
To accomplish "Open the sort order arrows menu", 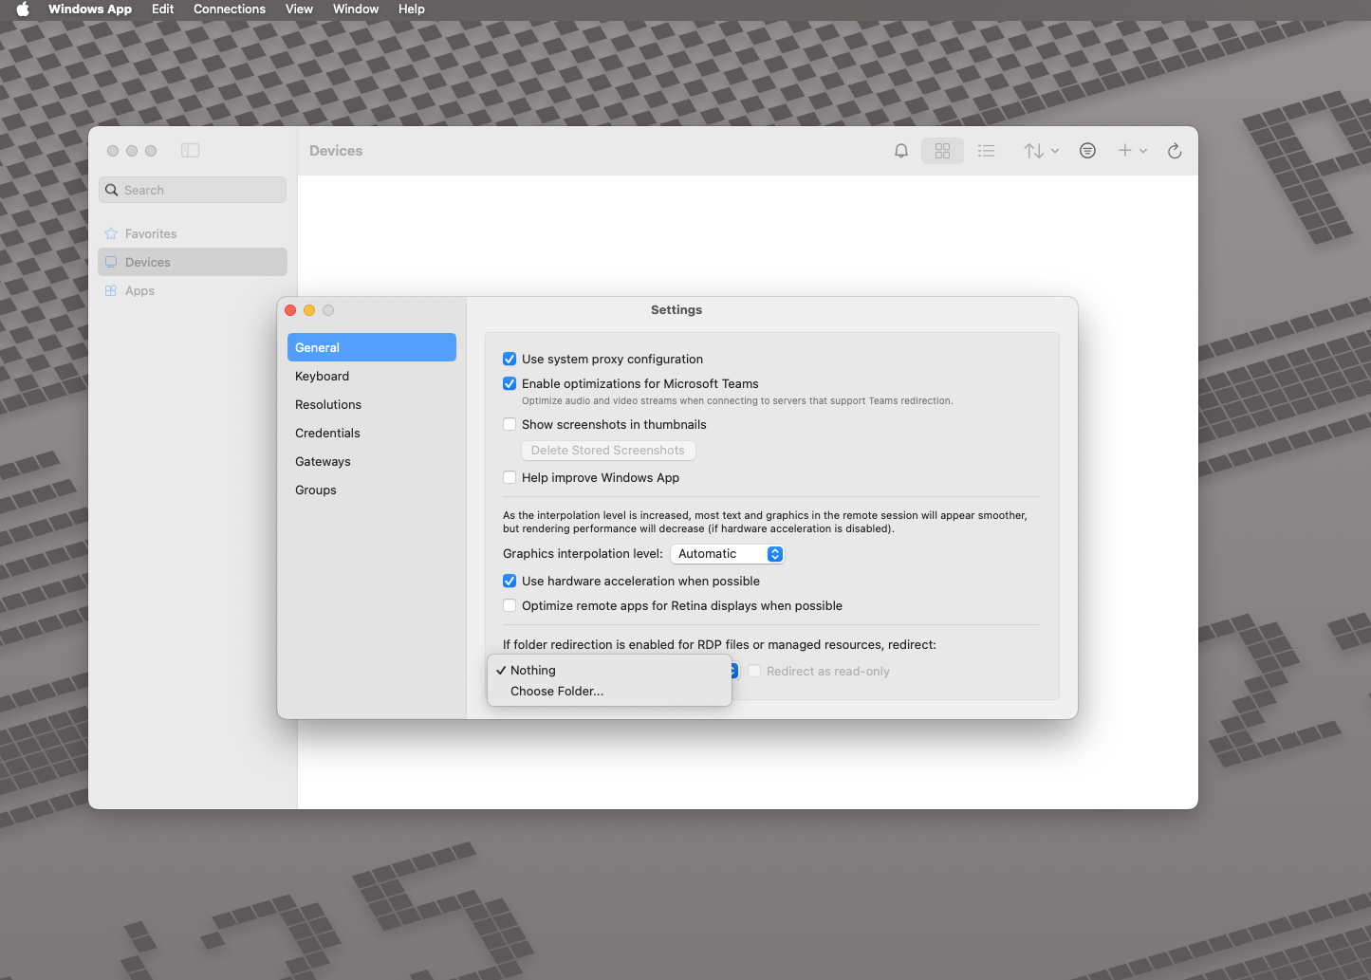I will (1041, 151).
